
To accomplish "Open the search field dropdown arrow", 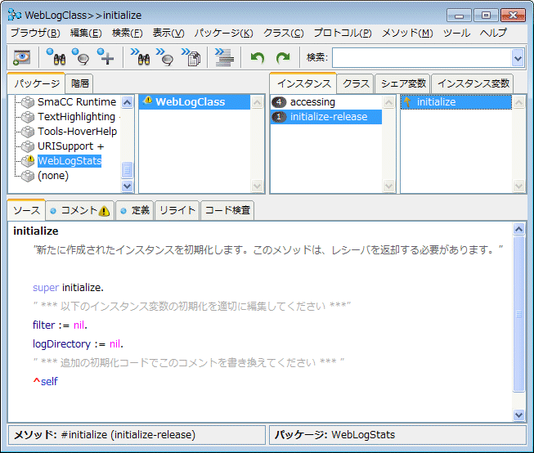I will [517, 57].
